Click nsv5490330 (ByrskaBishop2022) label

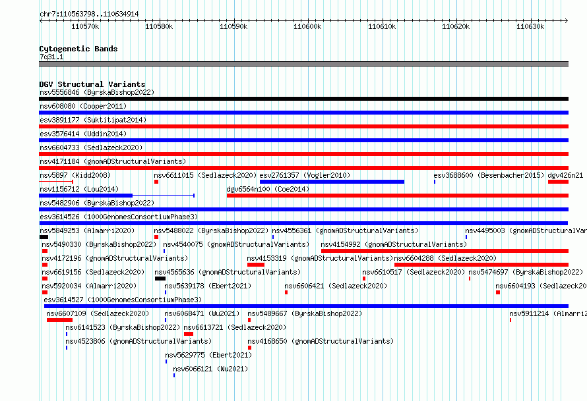99,244
